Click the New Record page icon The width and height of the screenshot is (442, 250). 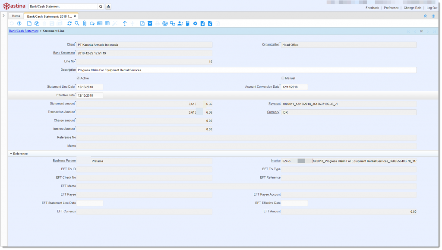pyautogui.click(x=29, y=23)
